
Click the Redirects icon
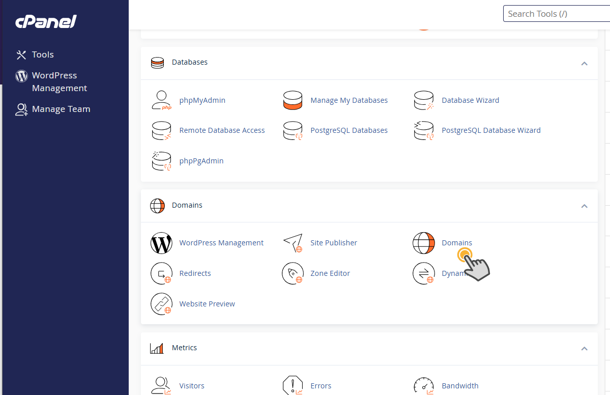161,273
